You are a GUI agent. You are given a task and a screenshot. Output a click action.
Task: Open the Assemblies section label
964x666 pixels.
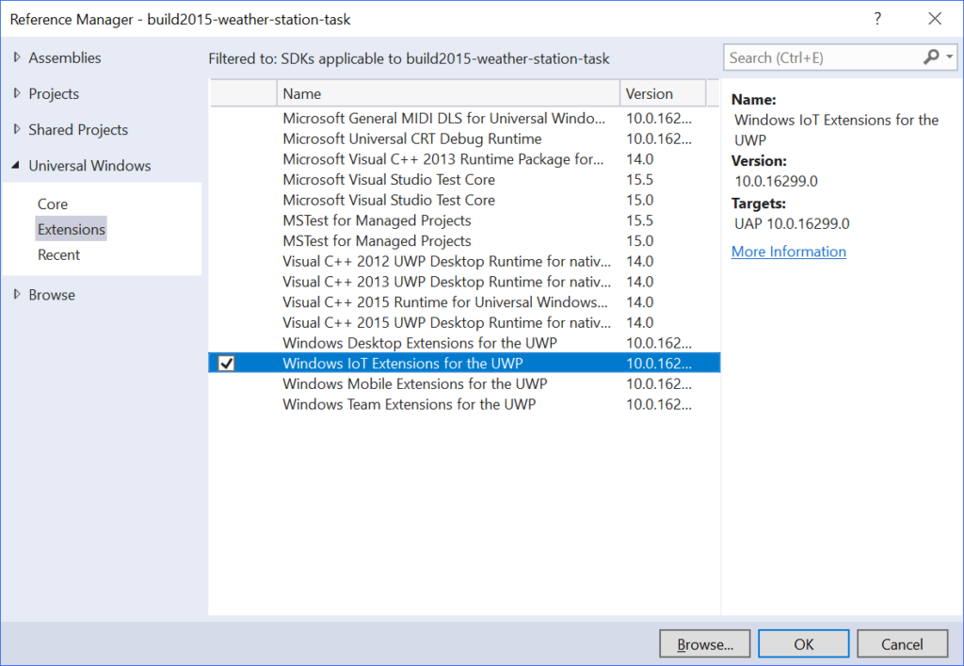pyautogui.click(x=65, y=57)
